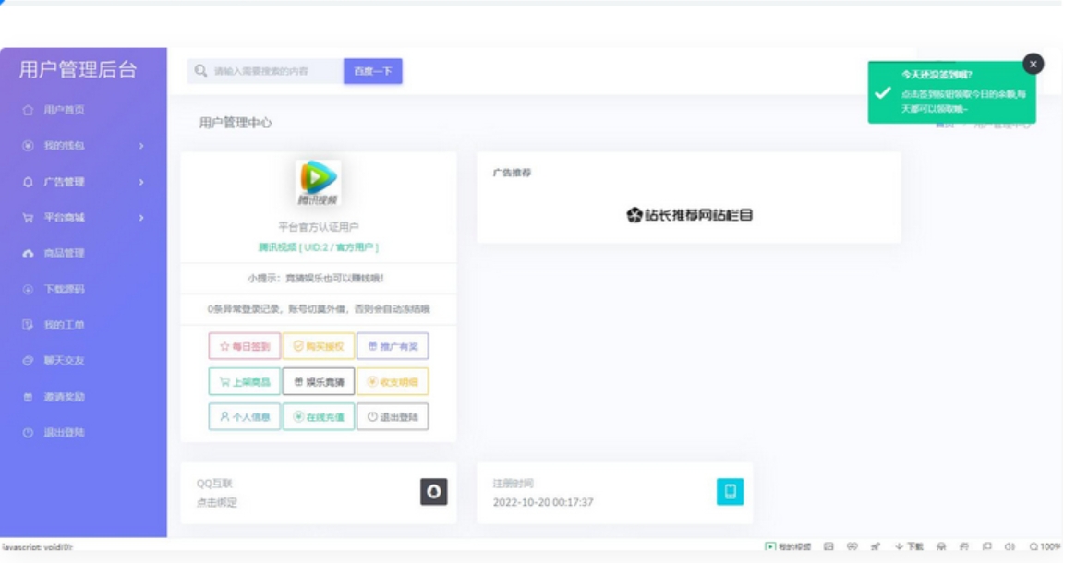Open 聊天交友 in the sidebar
Viewport: 1076px width, 563px height.
tap(63, 361)
